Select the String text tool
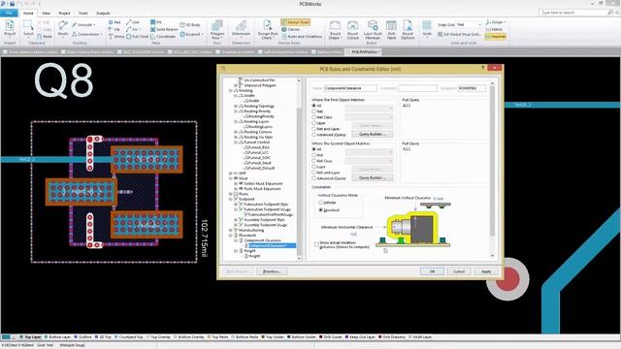This screenshot has width=621, height=349. [x=116, y=36]
